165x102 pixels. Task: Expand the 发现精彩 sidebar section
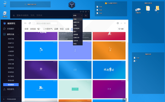point(18,29)
